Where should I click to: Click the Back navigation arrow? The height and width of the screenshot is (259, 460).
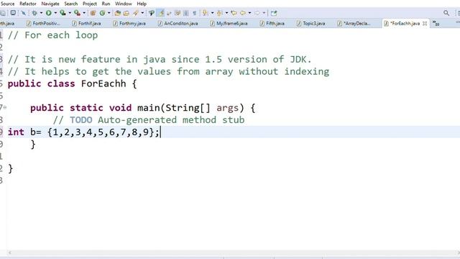pos(243,13)
